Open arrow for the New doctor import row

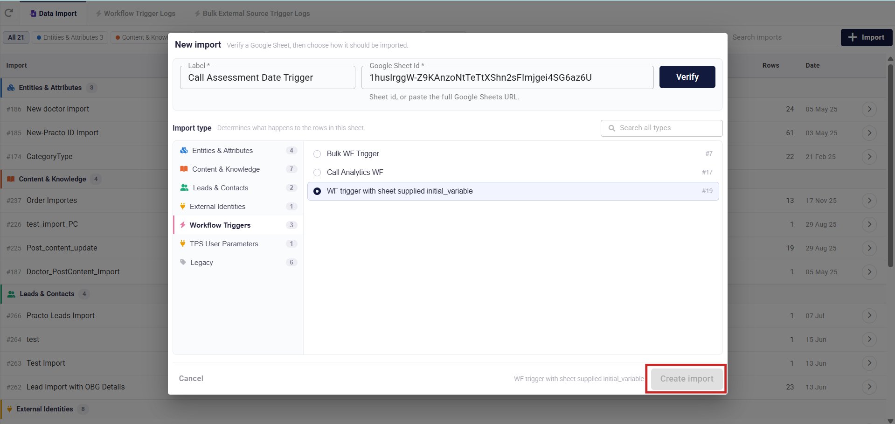coord(869,109)
